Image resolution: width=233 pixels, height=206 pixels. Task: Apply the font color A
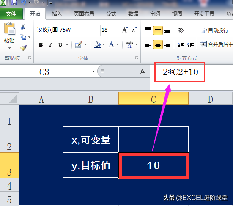click(x=112, y=44)
